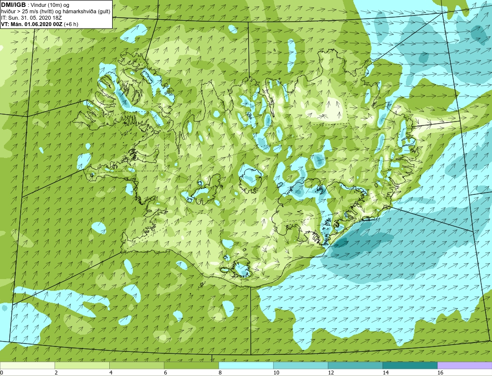Screen dimensions: 492x376
Task: Click the 4-6 m/s green legend swatch
Action: (x=136, y=365)
